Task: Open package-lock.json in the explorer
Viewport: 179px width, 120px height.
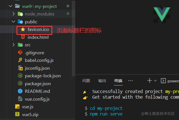Action: 43,76
